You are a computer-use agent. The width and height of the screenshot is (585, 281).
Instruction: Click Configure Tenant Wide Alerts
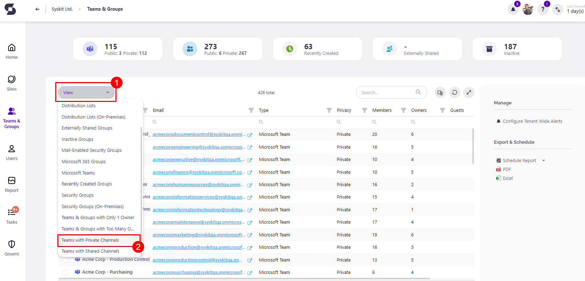tap(529, 121)
